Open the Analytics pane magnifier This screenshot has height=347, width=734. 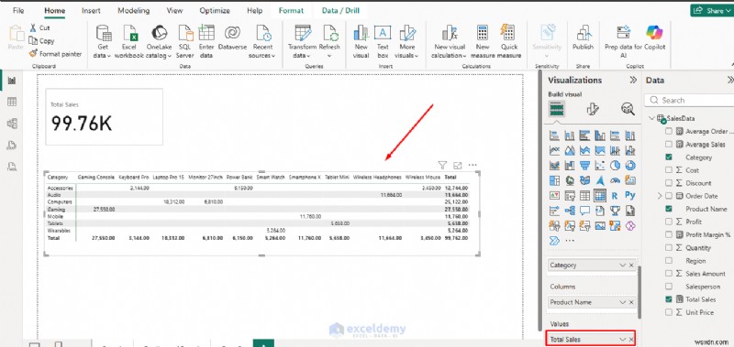[x=627, y=109]
